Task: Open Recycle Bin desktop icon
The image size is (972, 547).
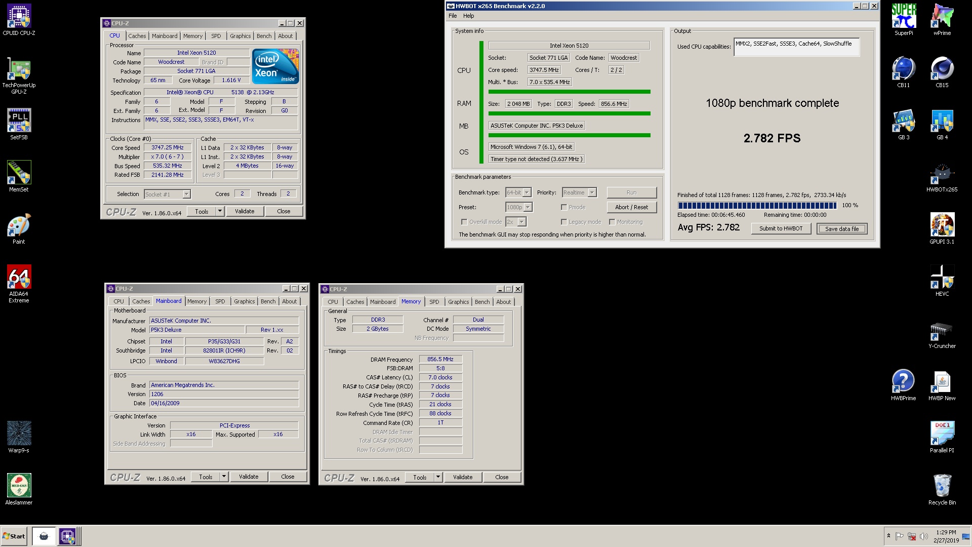Action: click(x=942, y=490)
